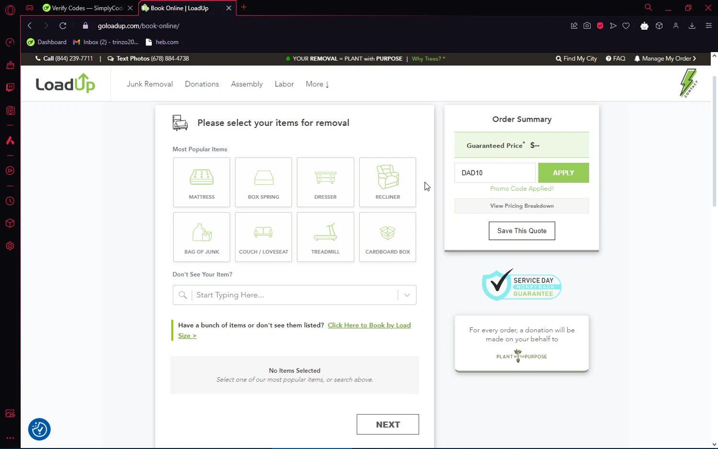Screen dimensions: 718x449
Task: Open a new browser tab with plus
Action: (244, 7)
